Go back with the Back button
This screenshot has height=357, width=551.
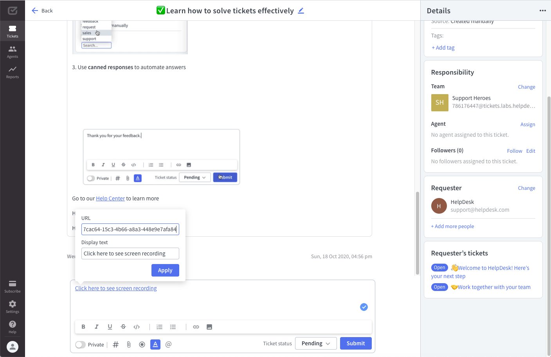point(42,11)
